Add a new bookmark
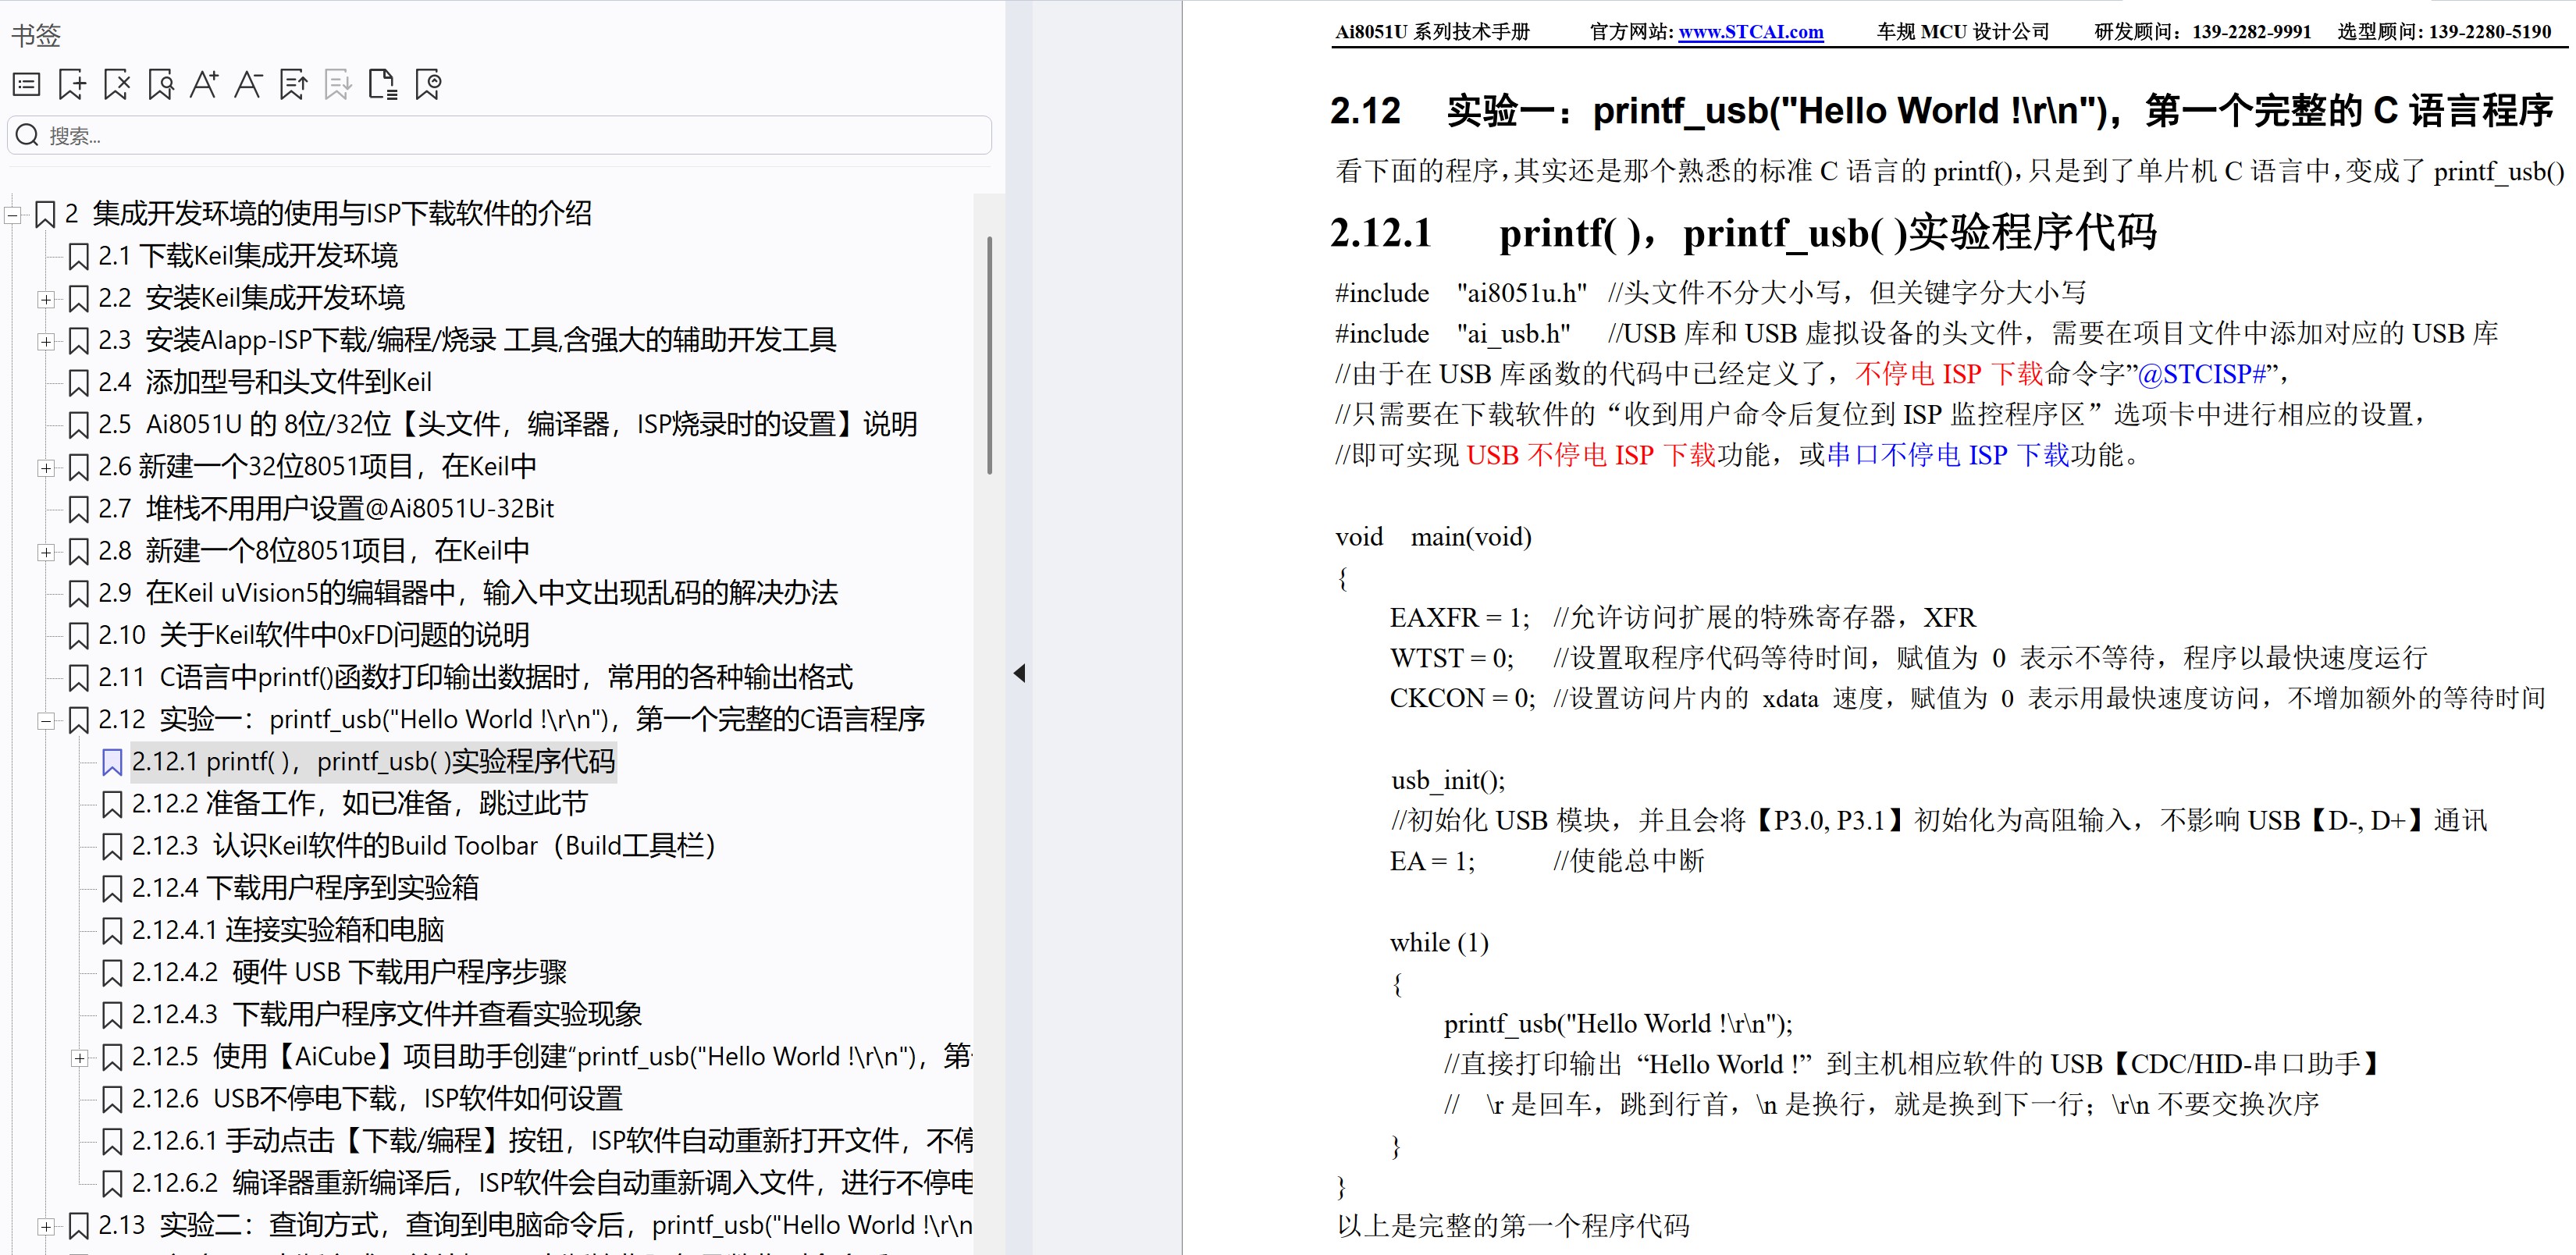Image resolution: width=2576 pixels, height=1255 pixels. click(x=72, y=85)
